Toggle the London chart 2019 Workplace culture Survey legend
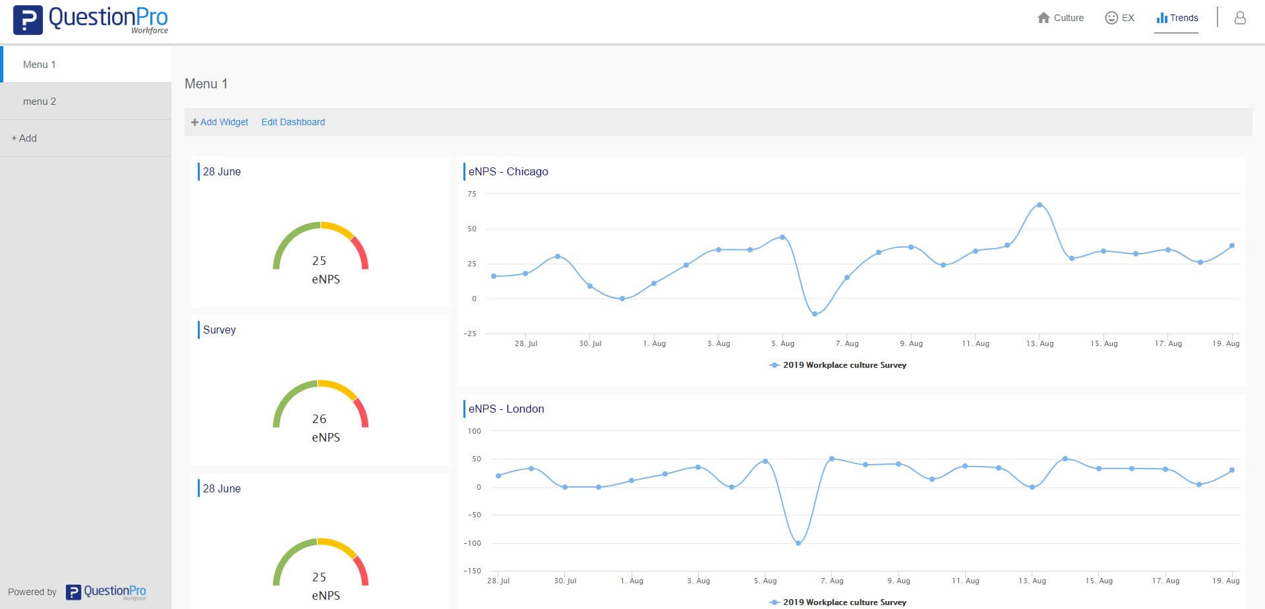1265x609 pixels. pyautogui.click(x=838, y=602)
